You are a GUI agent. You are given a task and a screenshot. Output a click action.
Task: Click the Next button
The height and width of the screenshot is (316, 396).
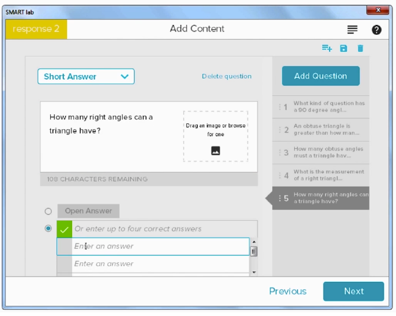(x=353, y=292)
